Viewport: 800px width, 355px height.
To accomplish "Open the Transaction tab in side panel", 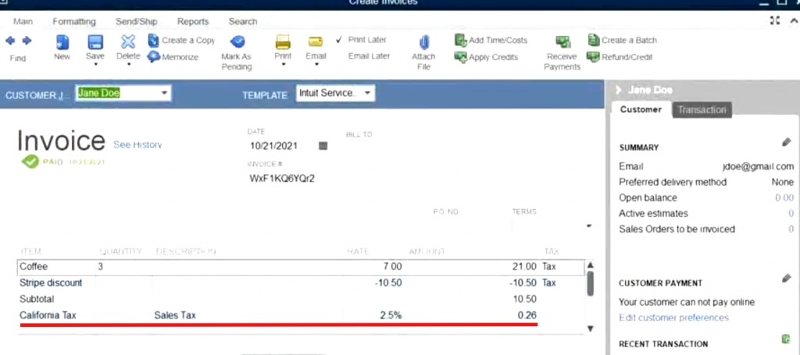I will point(702,110).
